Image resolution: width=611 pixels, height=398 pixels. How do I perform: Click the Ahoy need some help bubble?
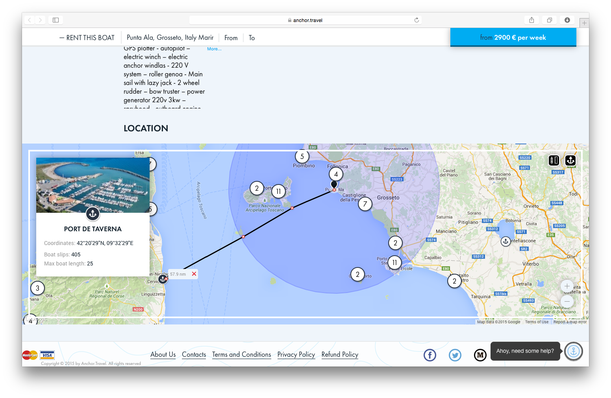tap(525, 351)
